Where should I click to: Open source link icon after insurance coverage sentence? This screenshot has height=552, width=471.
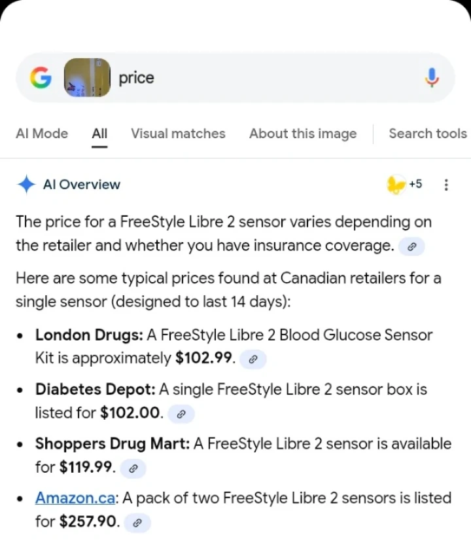tap(411, 247)
